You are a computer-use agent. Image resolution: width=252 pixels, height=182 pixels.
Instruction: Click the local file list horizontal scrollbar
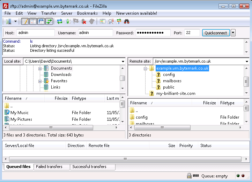(51, 127)
